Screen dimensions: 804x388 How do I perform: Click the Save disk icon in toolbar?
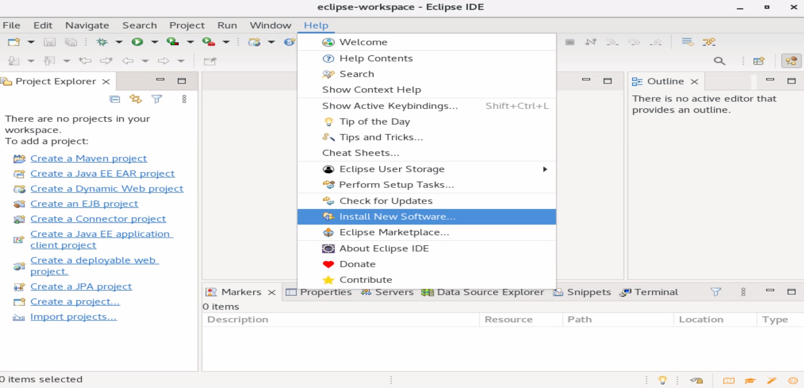[x=49, y=42]
